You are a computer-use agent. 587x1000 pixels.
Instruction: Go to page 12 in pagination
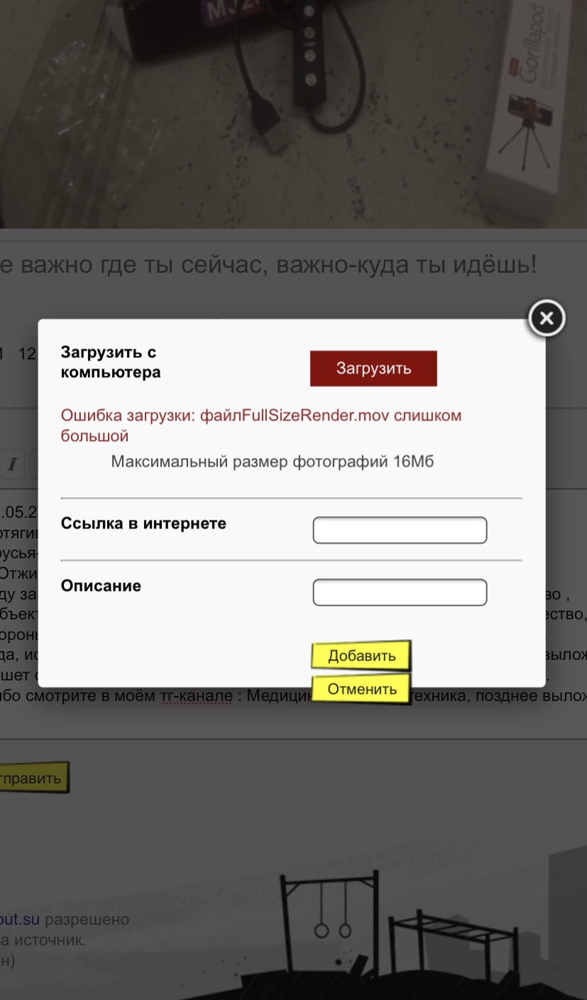tap(27, 354)
